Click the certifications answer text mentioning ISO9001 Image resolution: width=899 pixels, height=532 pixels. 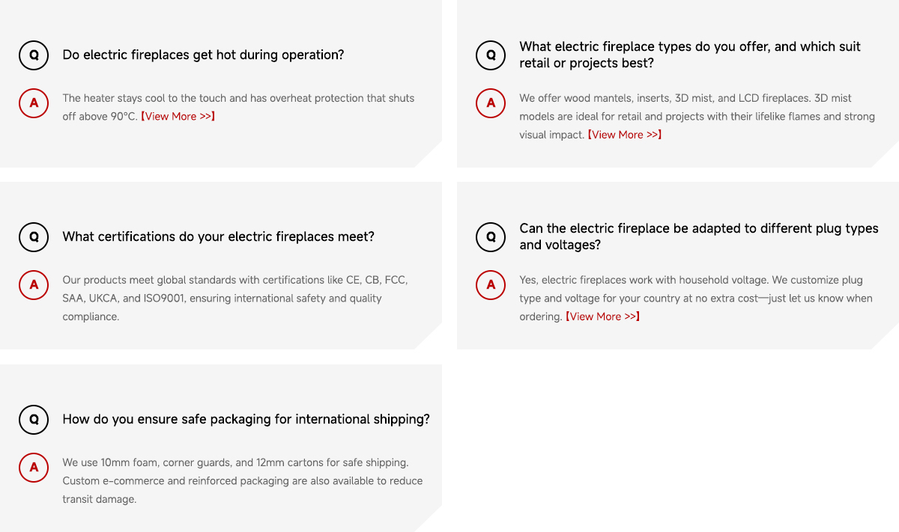click(235, 298)
